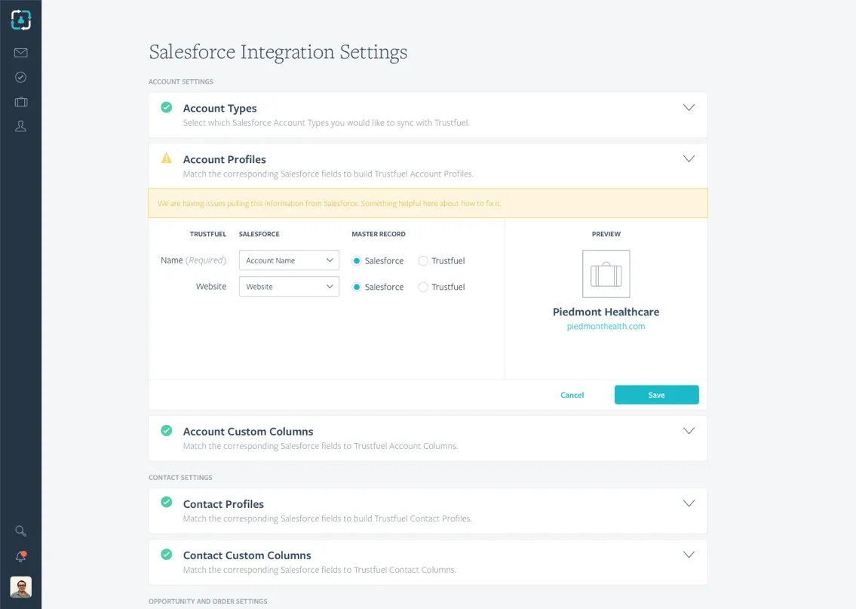Open the contacts person sidebar icon

tap(20, 125)
